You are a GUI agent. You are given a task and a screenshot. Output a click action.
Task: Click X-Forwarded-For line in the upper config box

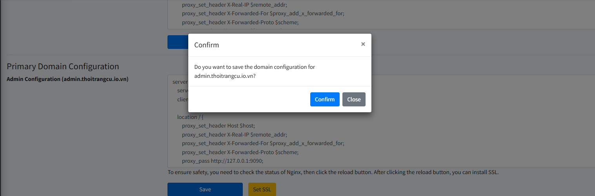[x=263, y=14]
